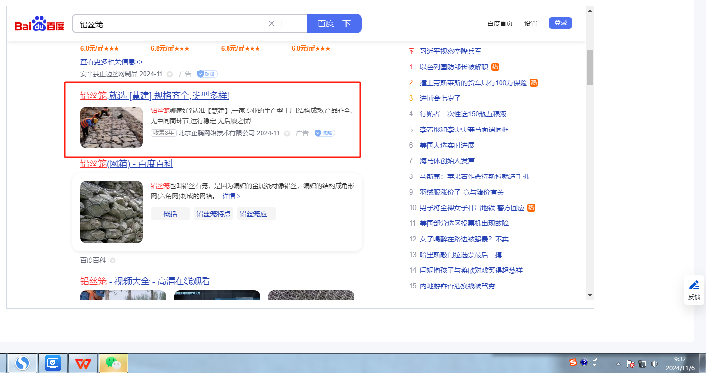
Task: Click the taskbar clock showing 9:32
Action: click(680, 363)
